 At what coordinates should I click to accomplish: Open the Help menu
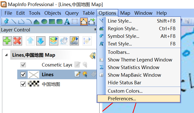pyautogui.click(x=162, y=13)
